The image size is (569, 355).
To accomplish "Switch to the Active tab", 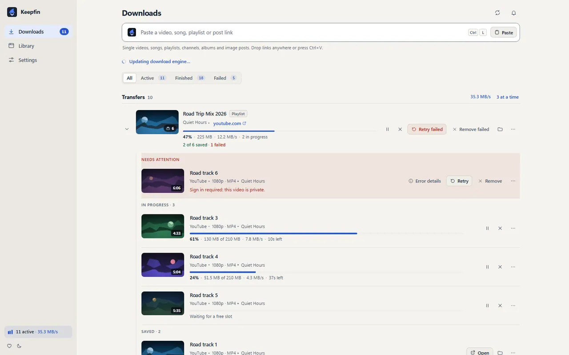I will 153,78.
